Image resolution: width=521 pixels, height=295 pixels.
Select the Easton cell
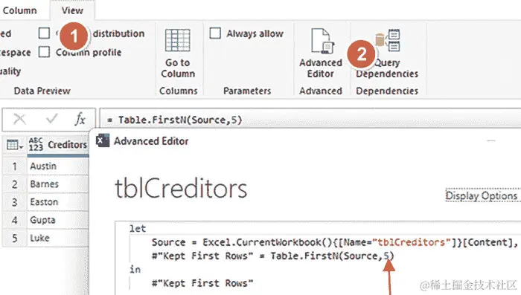click(58, 202)
